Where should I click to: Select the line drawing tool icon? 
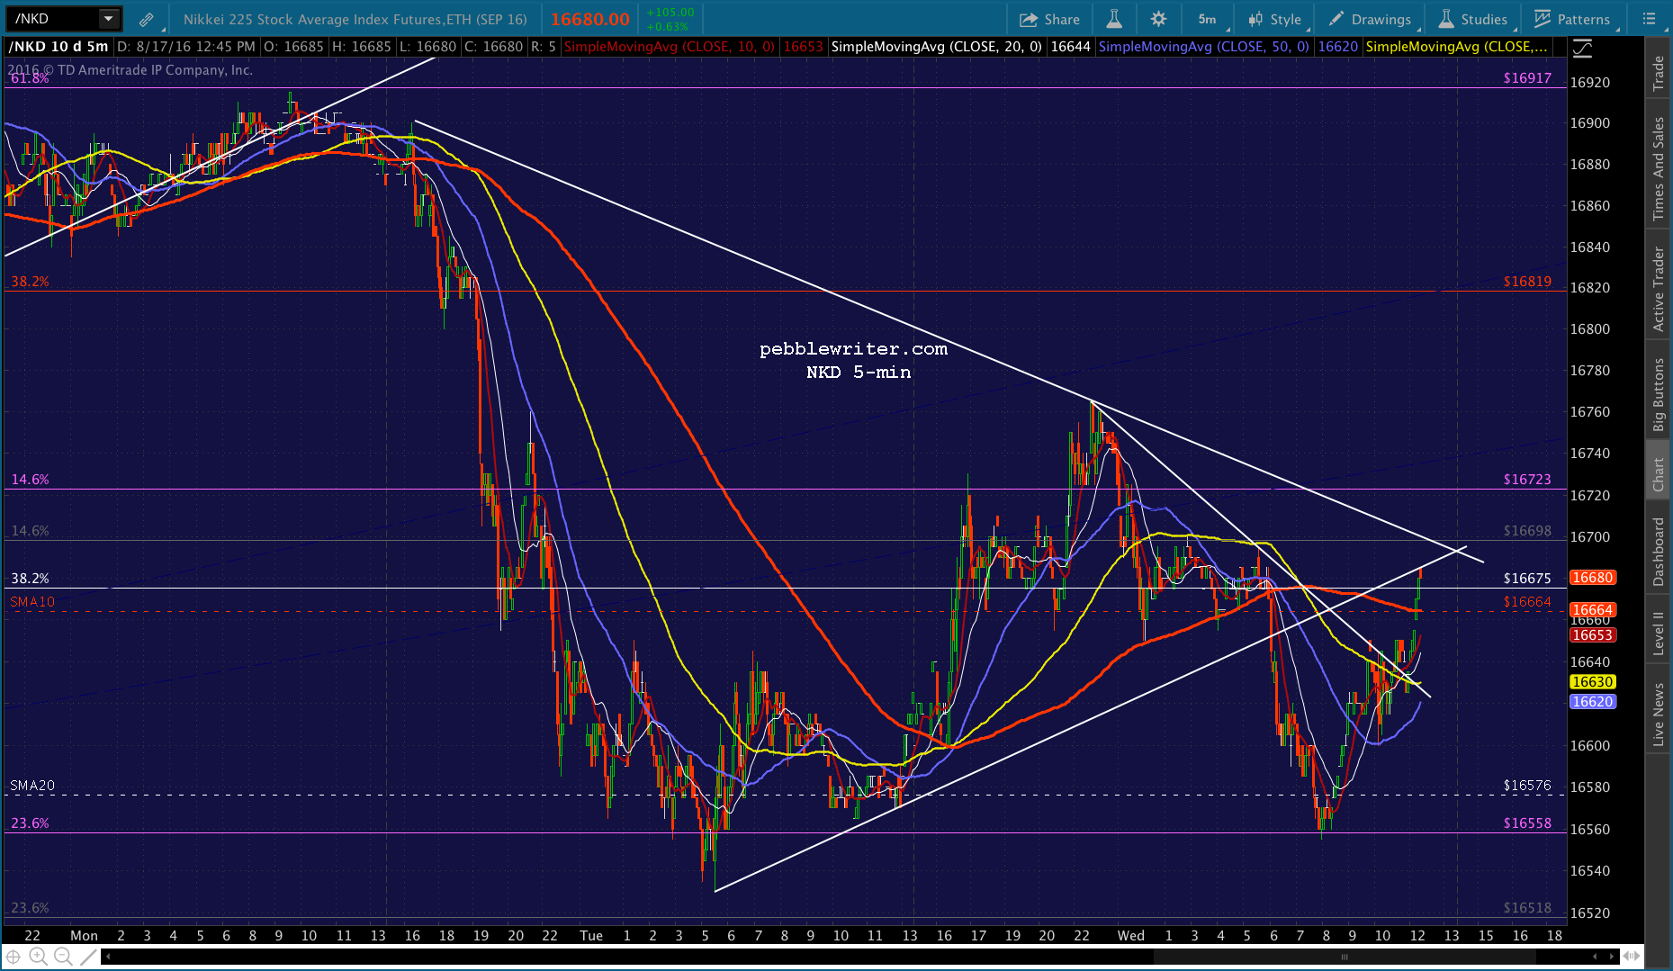[x=88, y=957]
